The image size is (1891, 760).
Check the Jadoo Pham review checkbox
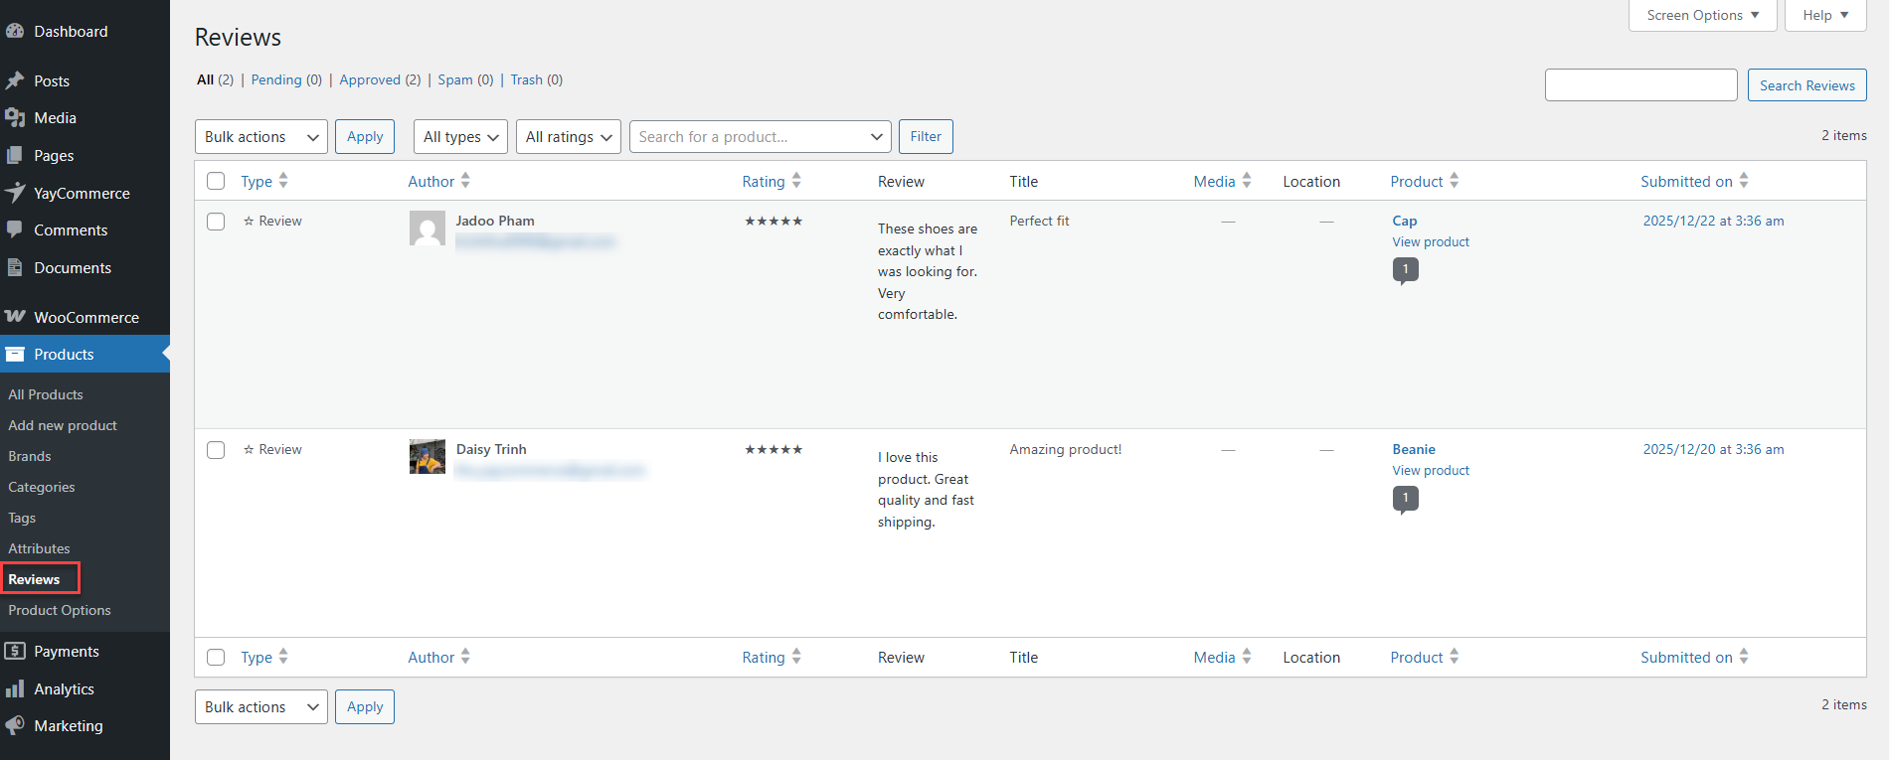coord(216,222)
